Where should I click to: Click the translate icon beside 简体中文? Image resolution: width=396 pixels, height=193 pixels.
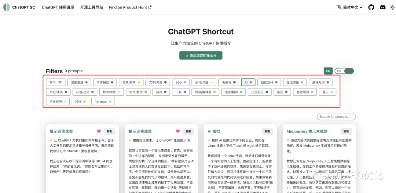point(339,7)
